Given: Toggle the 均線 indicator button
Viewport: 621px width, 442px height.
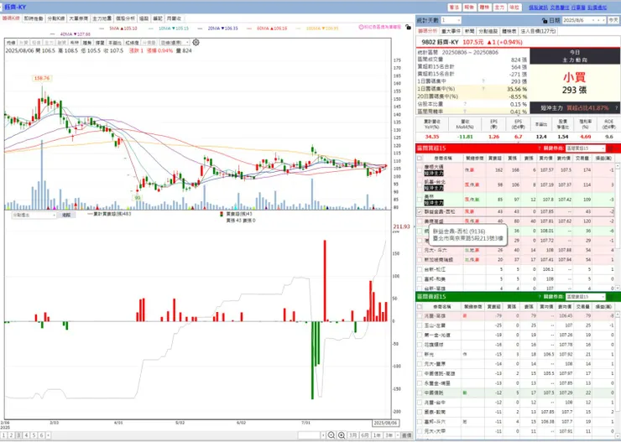Looking at the screenshot, I should (11, 43).
